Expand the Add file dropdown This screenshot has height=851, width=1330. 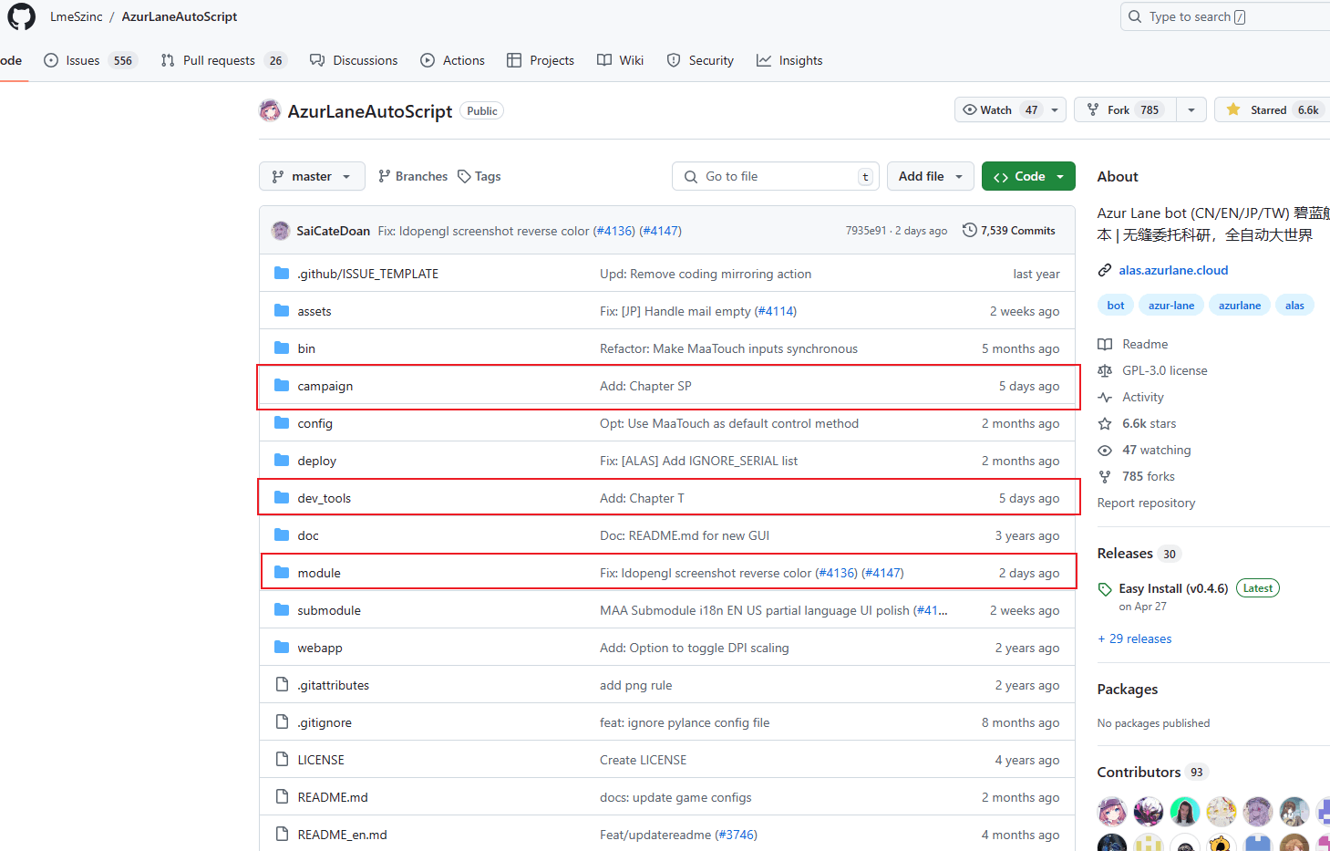click(x=931, y=176)
